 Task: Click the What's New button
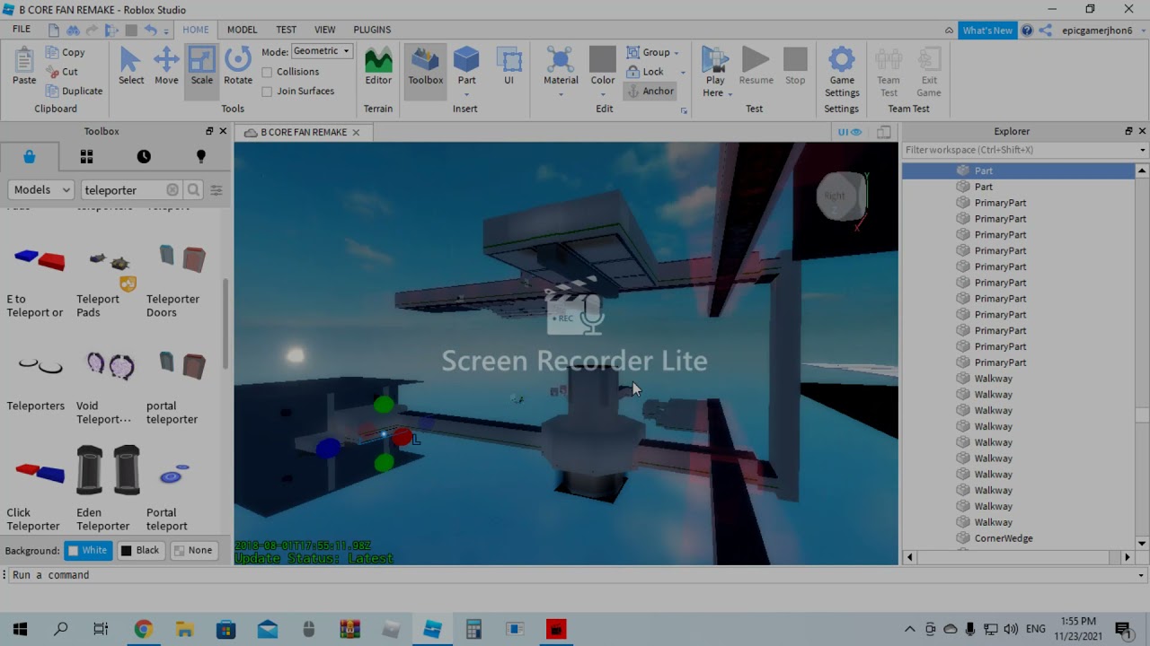click(987, 31)
